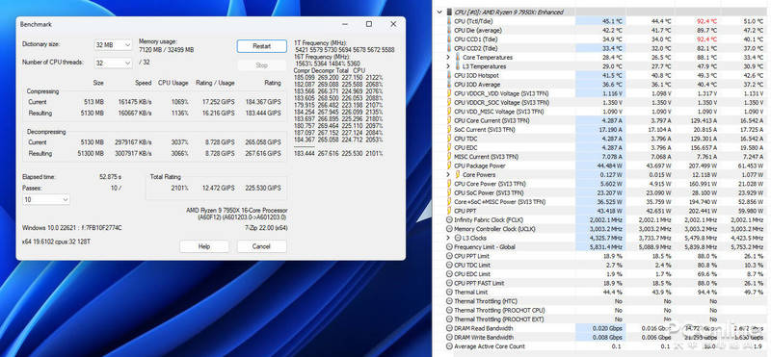
Task: Open the Number of CPU threads dropdown
Action: coord(113,63)
